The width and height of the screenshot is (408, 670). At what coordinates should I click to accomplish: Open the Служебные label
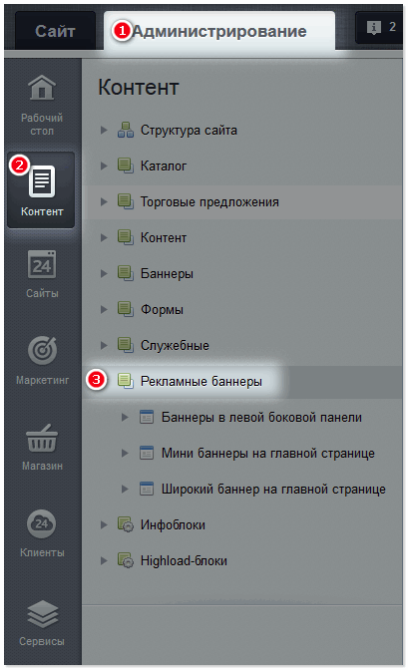point(175,346)
